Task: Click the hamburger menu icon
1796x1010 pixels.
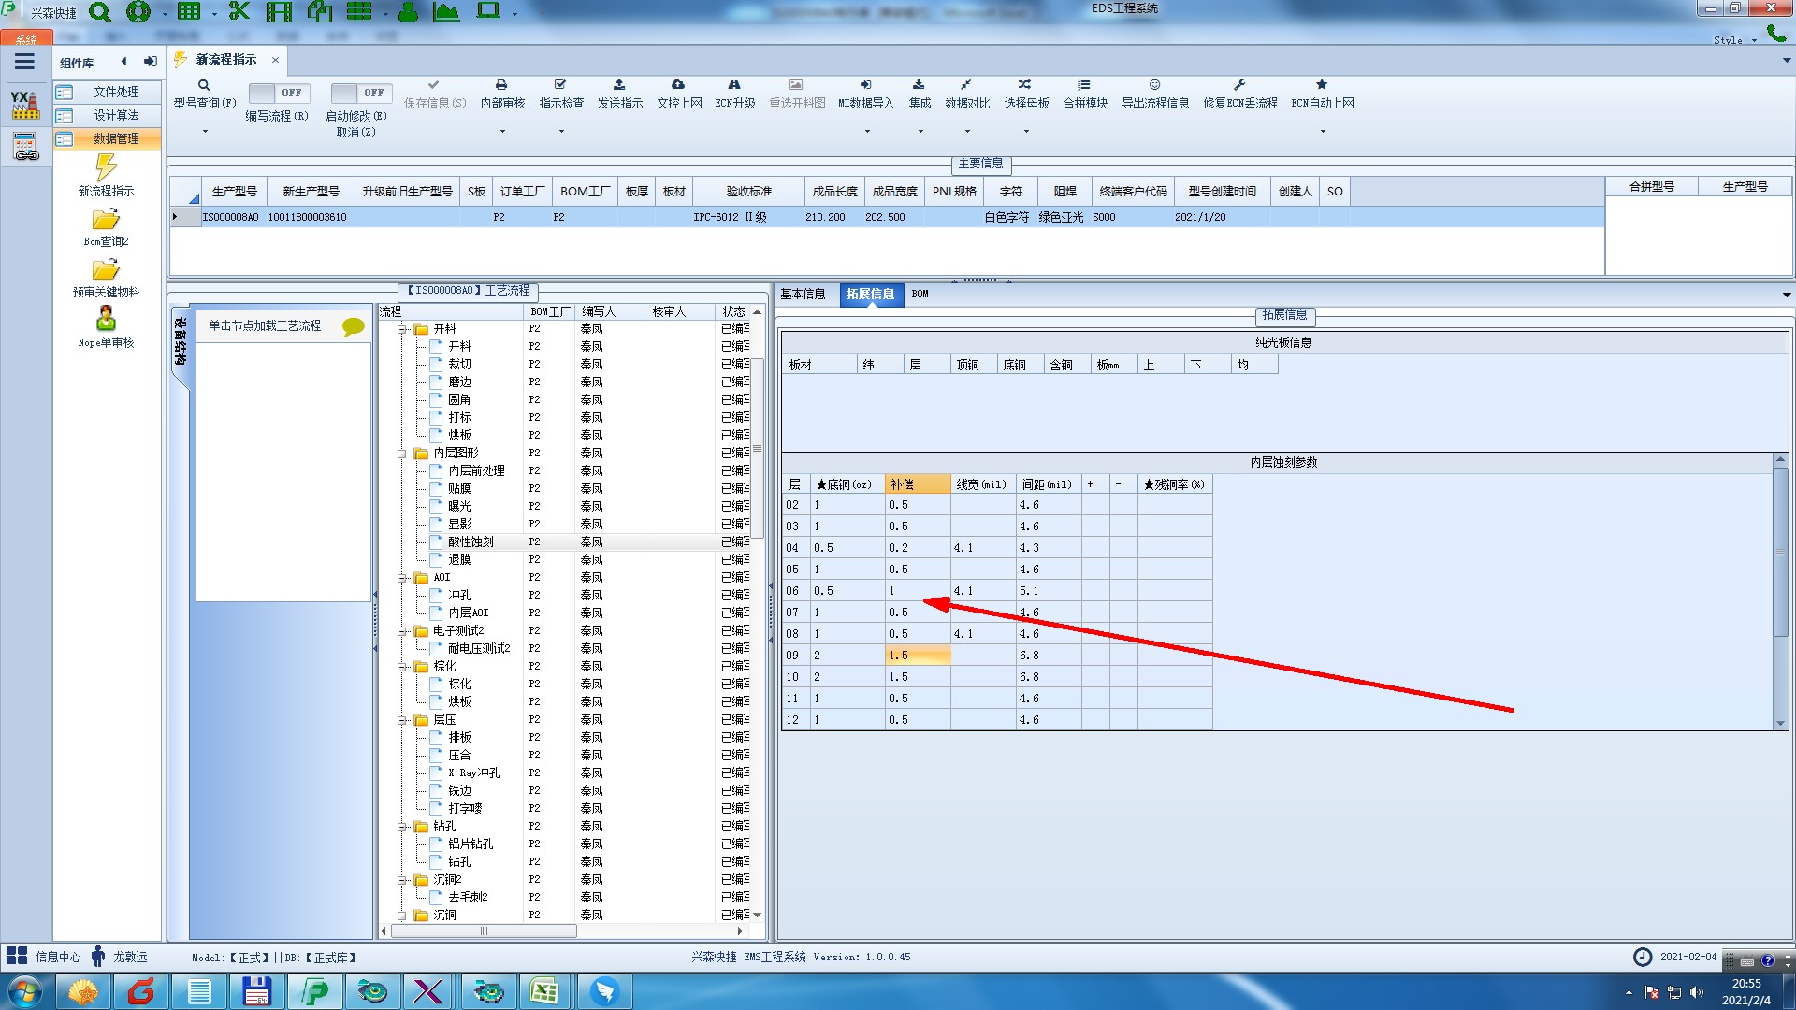Action: click(24, 62)
